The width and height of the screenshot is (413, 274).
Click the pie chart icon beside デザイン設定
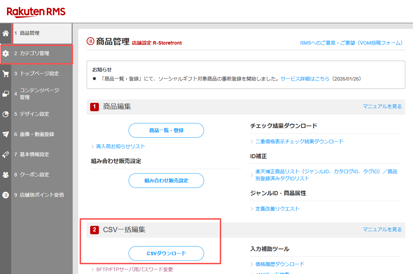6,114
